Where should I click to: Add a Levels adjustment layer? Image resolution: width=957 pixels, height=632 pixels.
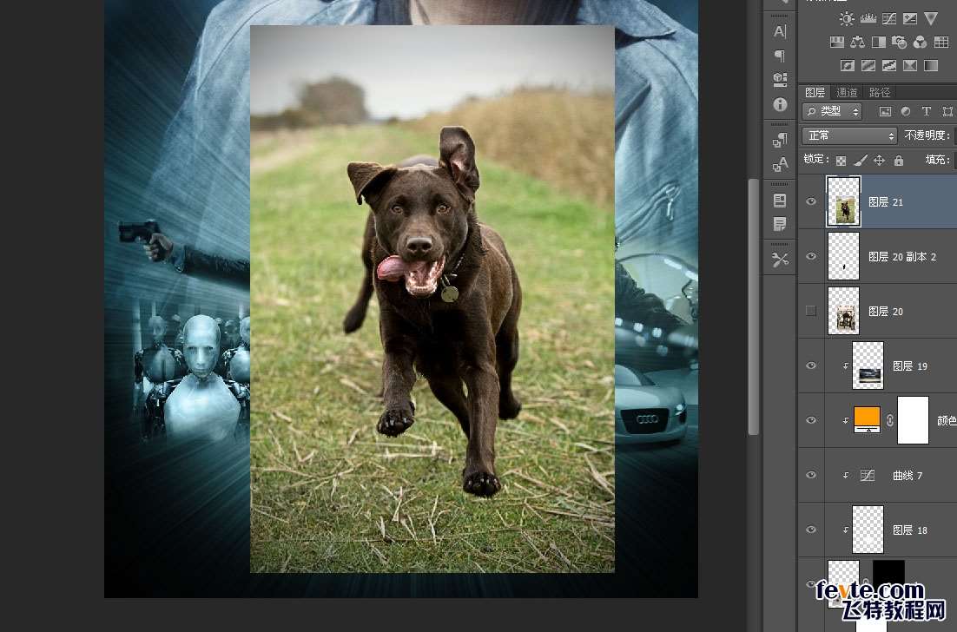pyautogui.click(x=868, y=19)
